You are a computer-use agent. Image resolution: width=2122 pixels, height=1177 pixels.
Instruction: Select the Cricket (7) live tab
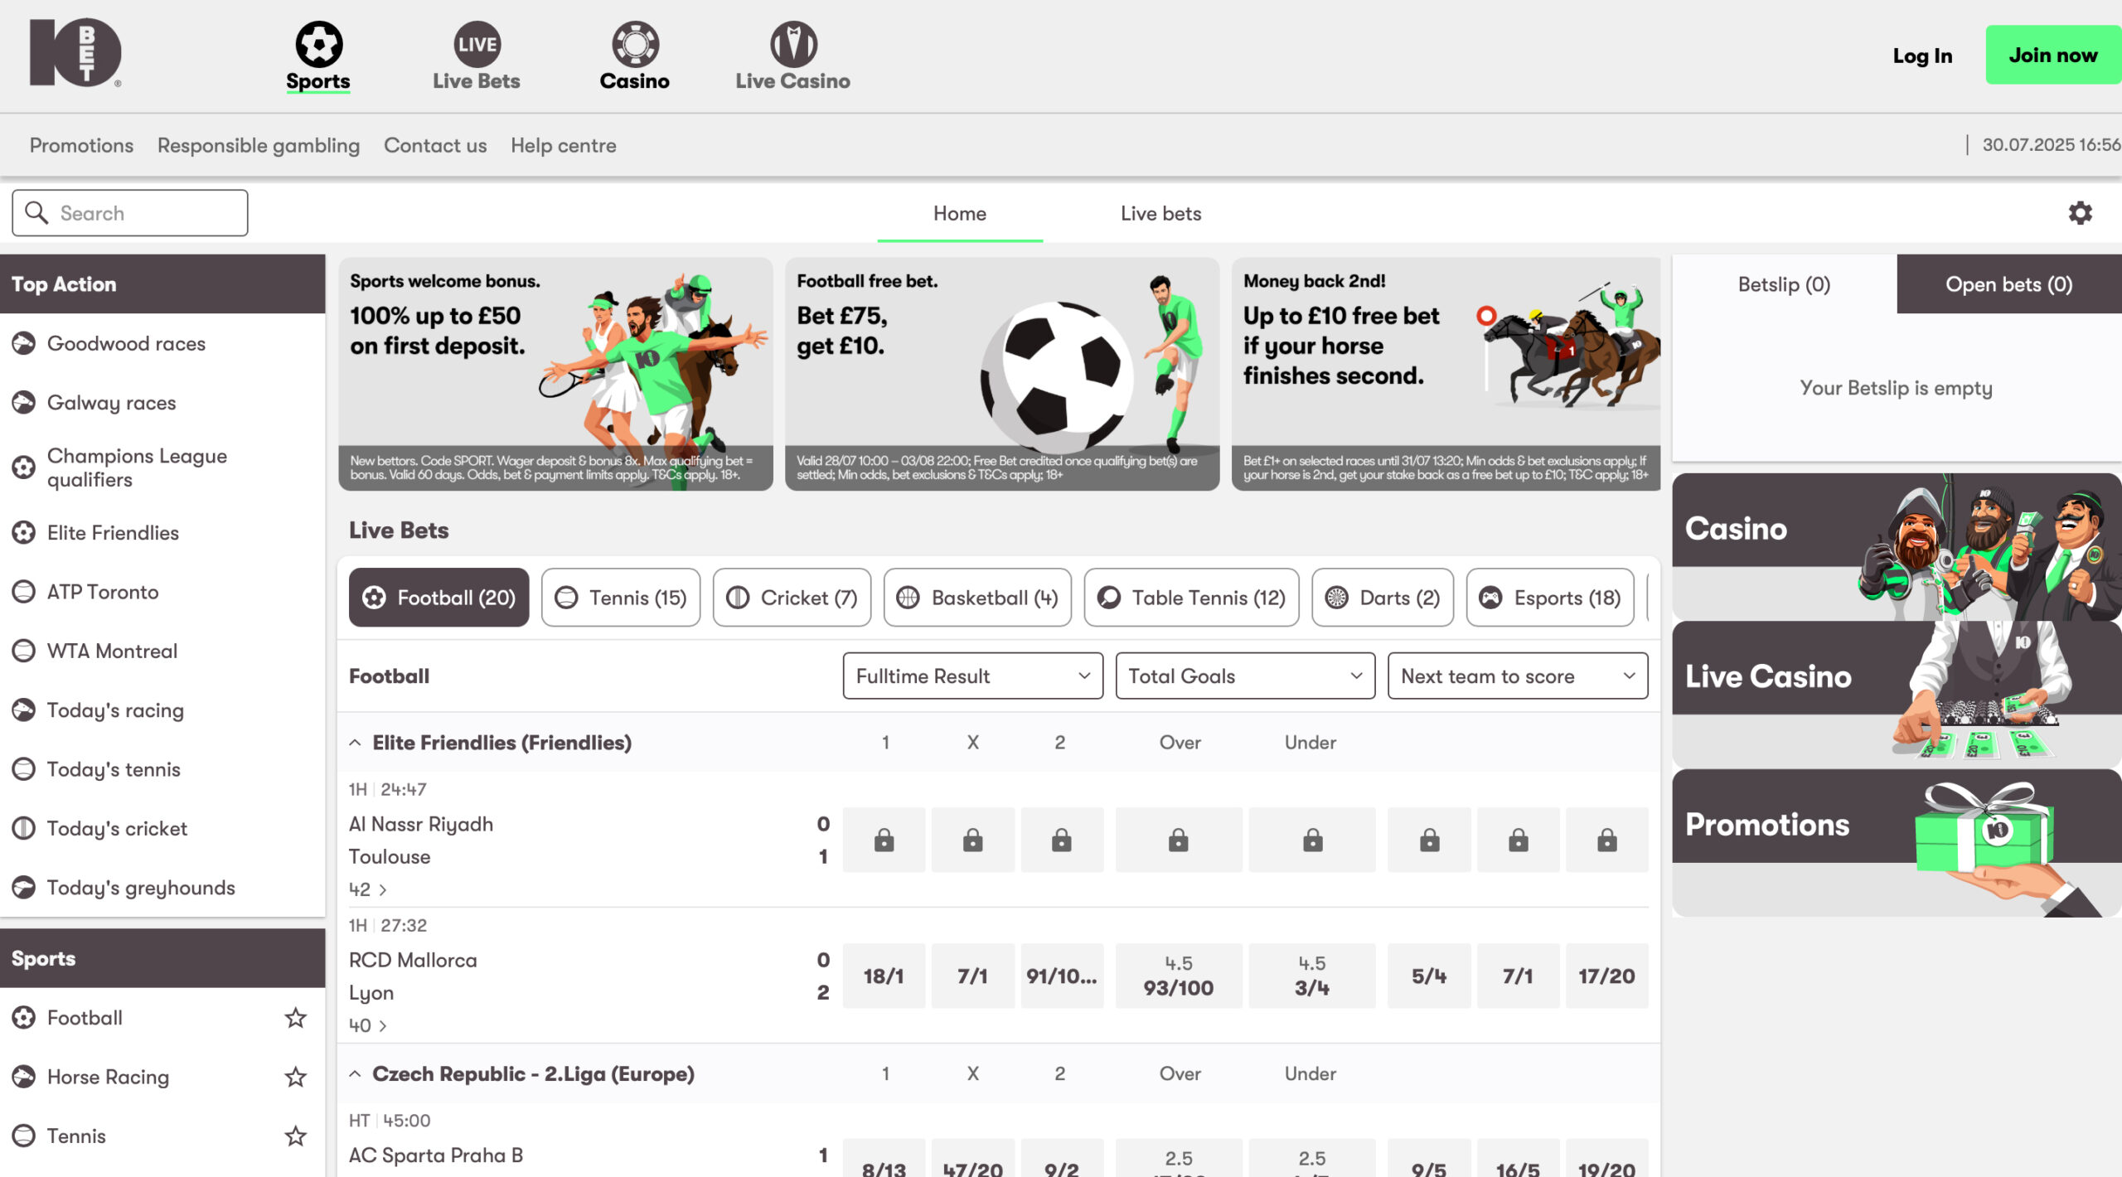point(792,597)
